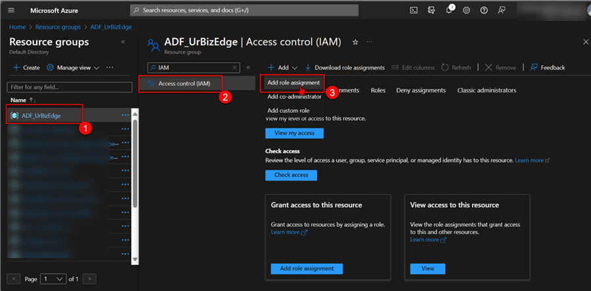This screenshot has width=591, height=291.
Task: Switch to the Deny assignments tab
Action: [x=420, y=90]
